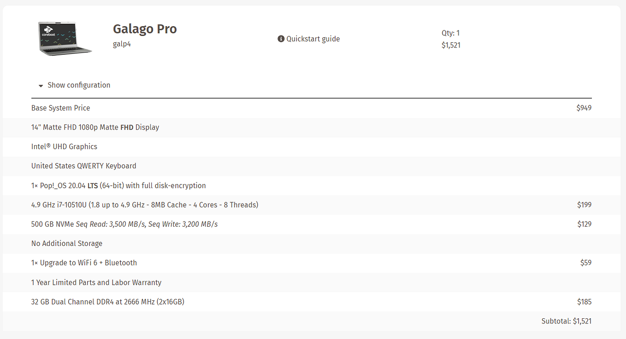This screenshot has width=626, height=339.
Task: Select the galp4 model text
Action: [122, 44]
